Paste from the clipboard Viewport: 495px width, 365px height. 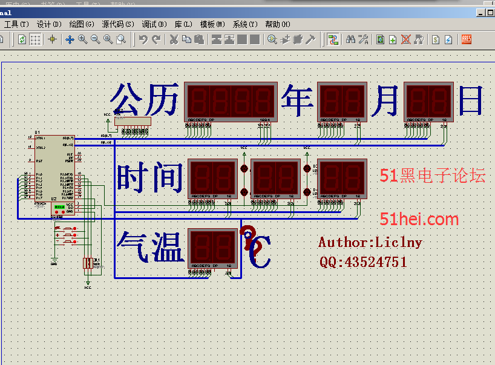(199, 40)
